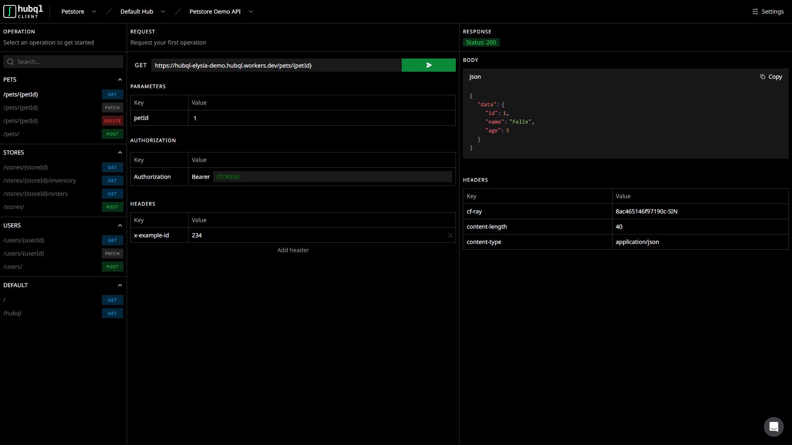Click the POST badge on /pets/

tap(112, 134)
